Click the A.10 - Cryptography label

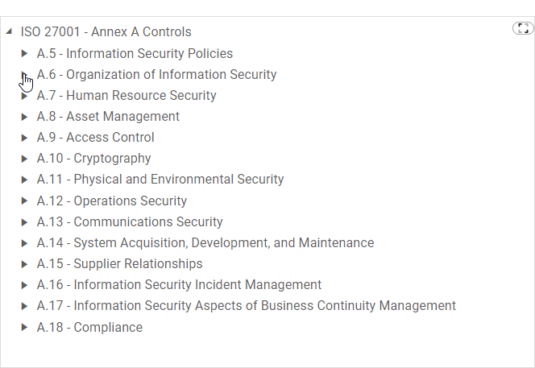93,159
